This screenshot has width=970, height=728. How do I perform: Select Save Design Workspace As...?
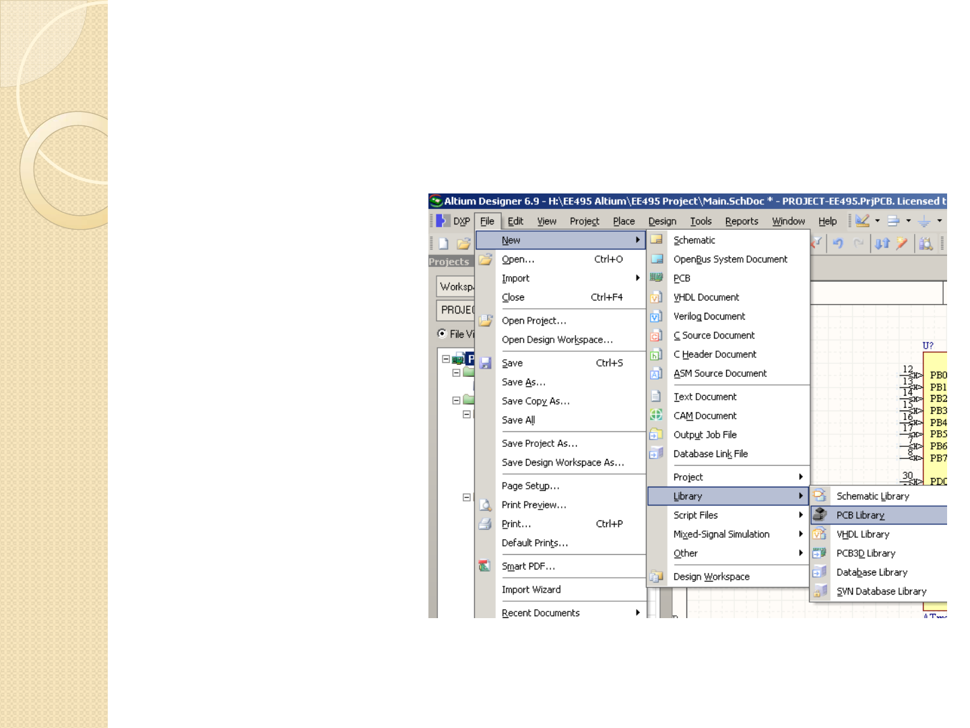(x=560, y=462)
